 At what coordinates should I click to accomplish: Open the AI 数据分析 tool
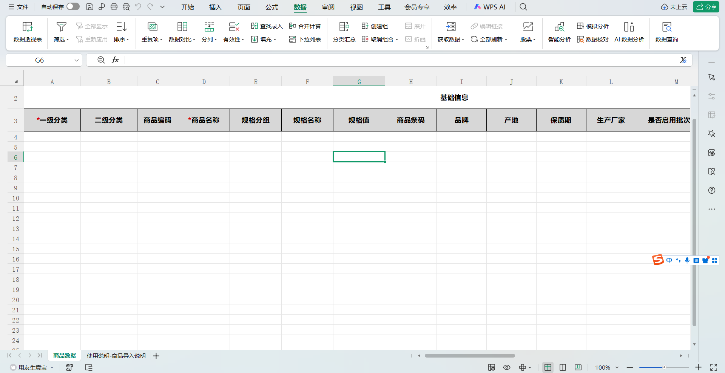629,32
